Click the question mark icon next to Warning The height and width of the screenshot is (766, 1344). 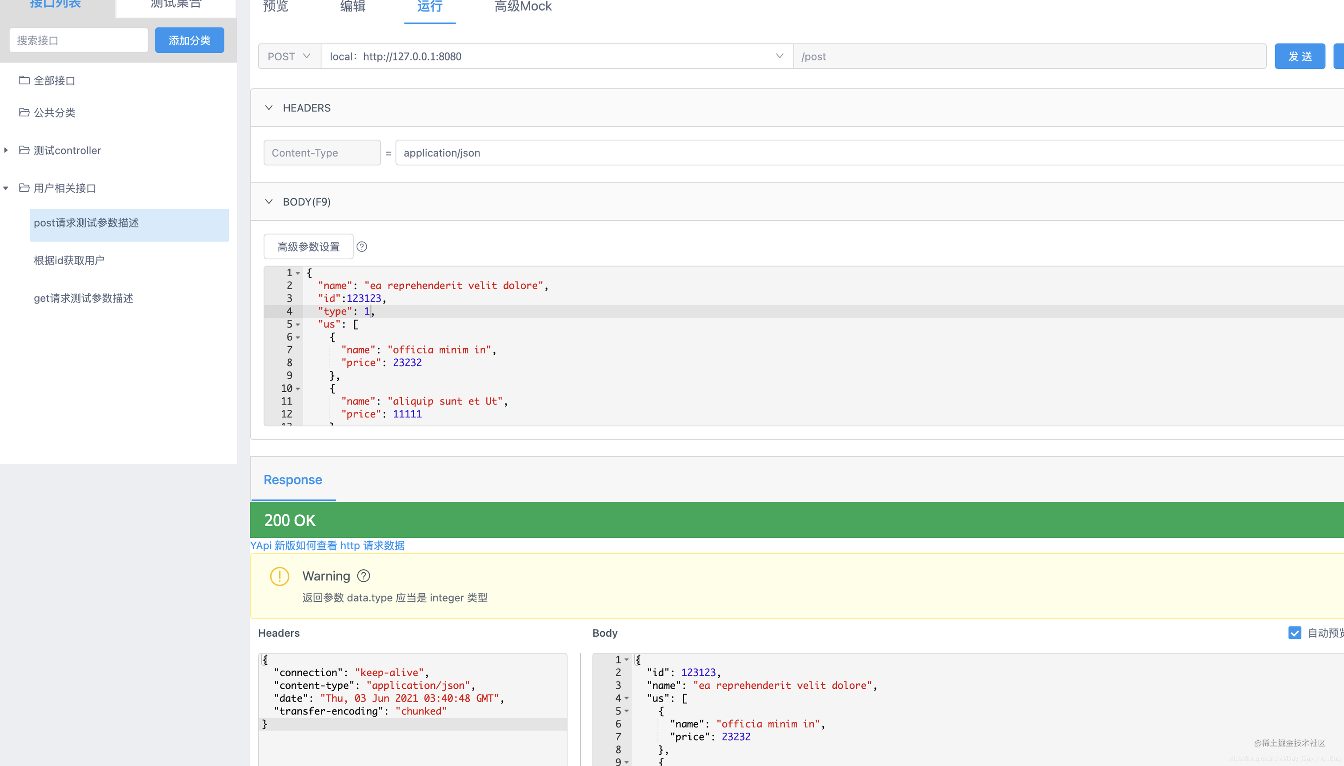(363, 576)
